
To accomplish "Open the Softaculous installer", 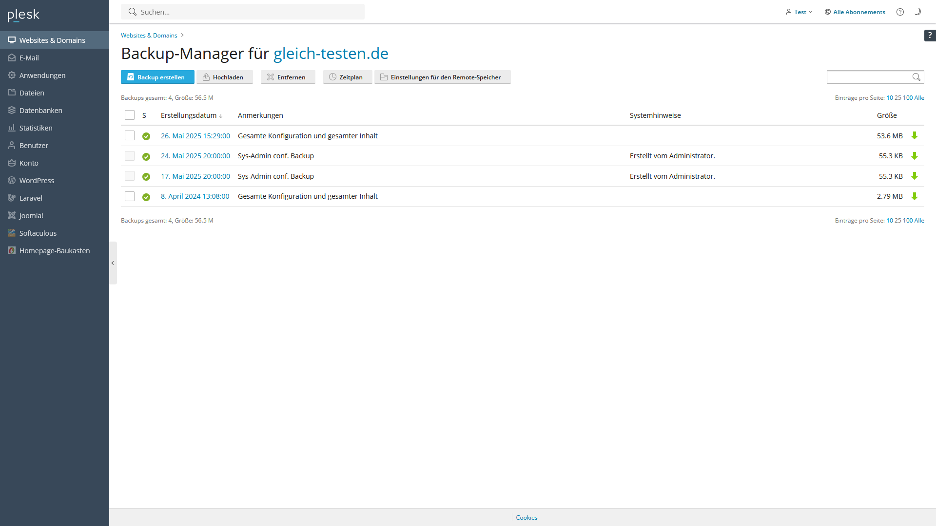I will click(38, 233).
